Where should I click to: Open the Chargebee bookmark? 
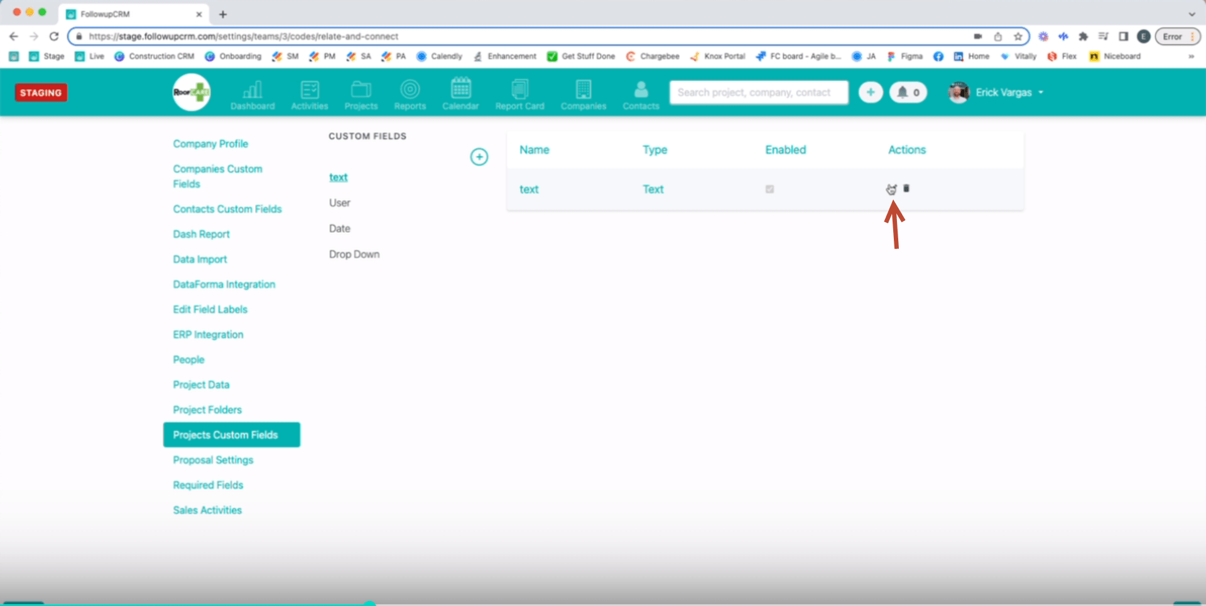coord(653,56)
